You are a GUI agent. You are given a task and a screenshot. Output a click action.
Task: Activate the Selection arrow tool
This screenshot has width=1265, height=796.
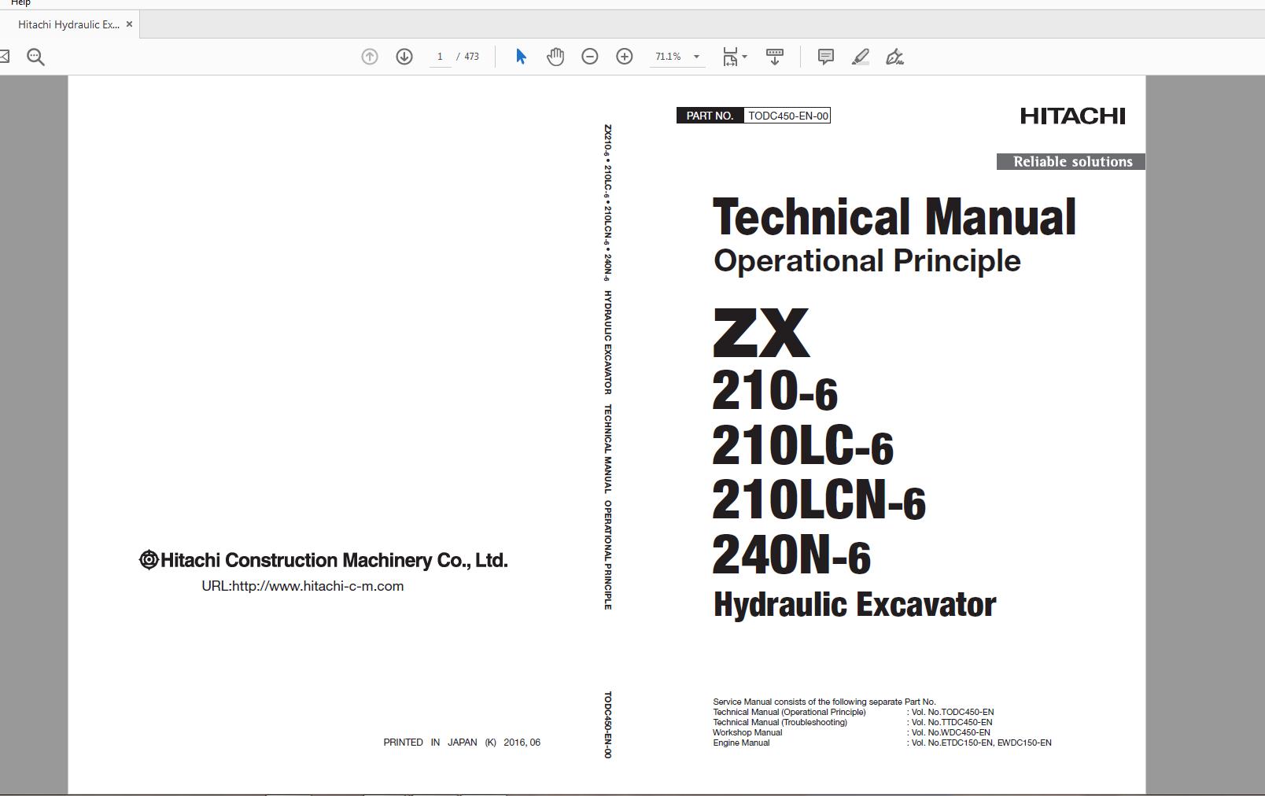(521, 57)
